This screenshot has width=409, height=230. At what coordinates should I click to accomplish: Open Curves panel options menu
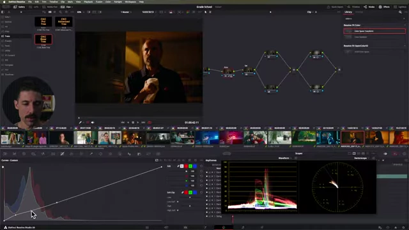point(201,160)
